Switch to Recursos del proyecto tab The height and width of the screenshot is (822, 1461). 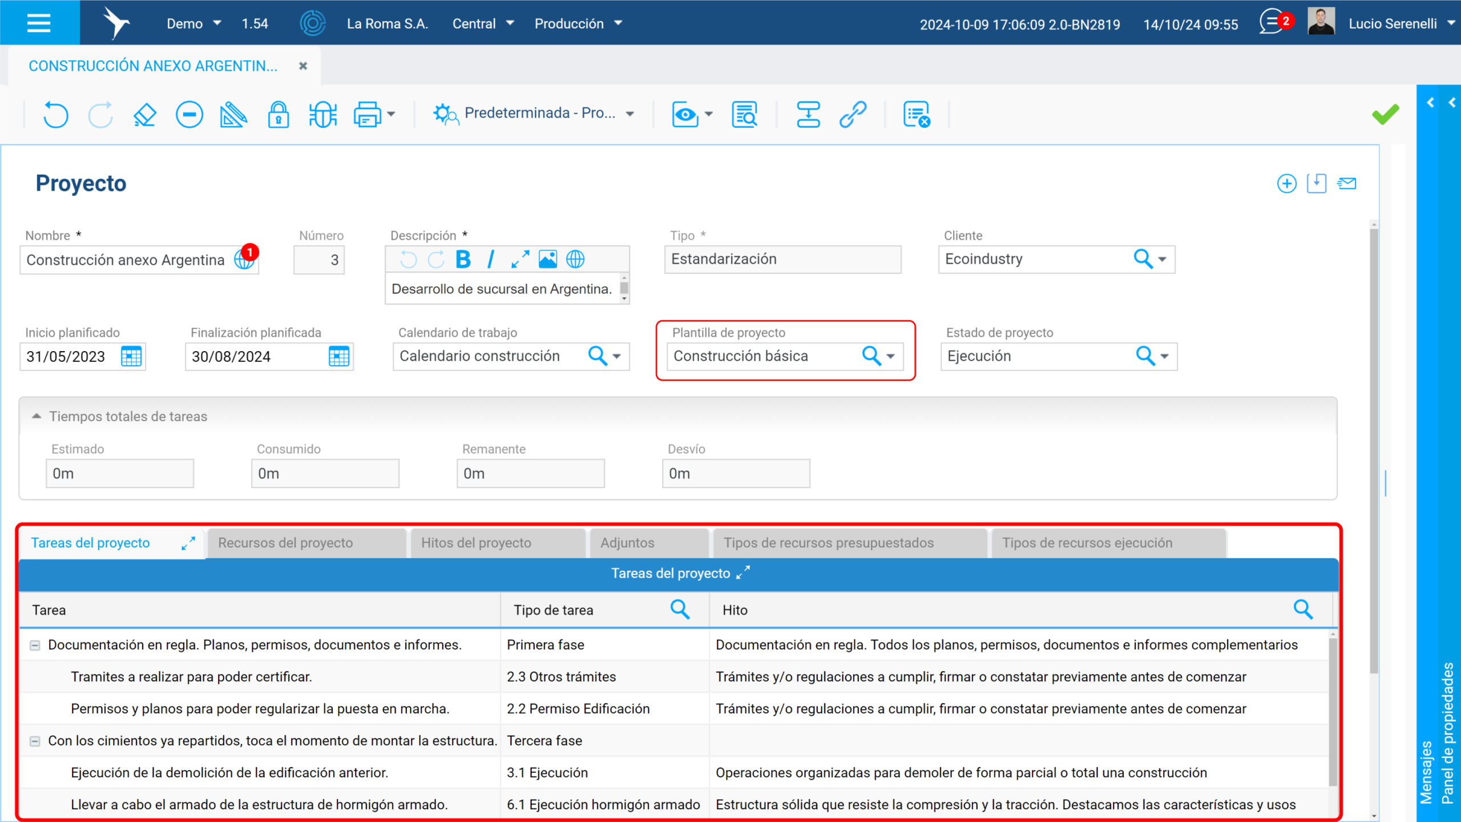click(x=306, y=543)
